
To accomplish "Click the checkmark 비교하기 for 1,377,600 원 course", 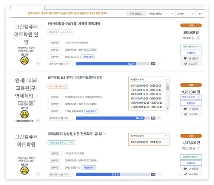I will pos(191,174).
